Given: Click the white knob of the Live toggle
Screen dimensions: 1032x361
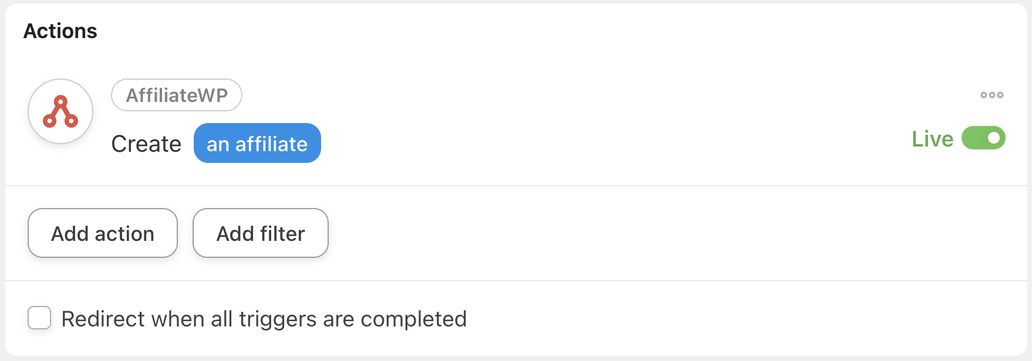Looking at the screenshot, I should tap(994, 138).
